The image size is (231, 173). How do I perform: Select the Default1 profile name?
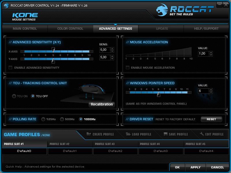tap(70, 151)
